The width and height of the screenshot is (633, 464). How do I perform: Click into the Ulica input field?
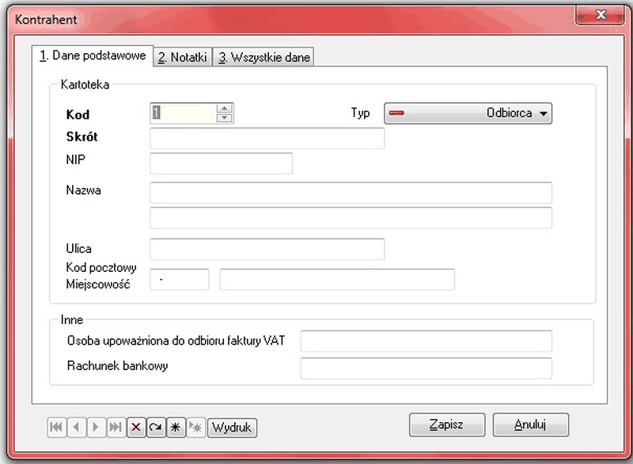tap(267, 249)
